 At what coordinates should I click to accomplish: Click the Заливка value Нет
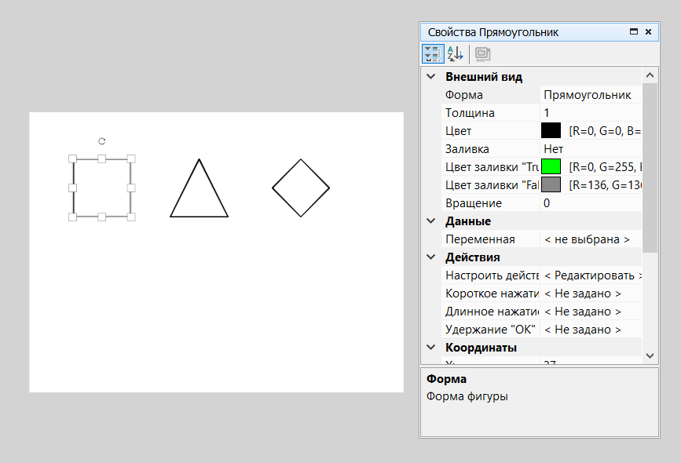click(589, 149)
